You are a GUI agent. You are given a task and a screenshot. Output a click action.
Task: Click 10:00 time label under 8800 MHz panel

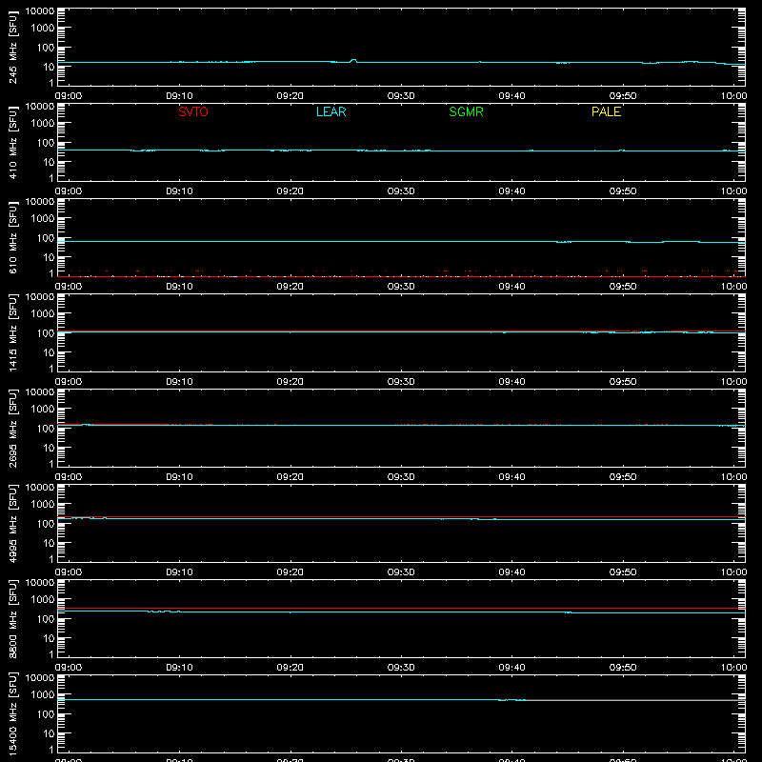click(x=733, y=668)
